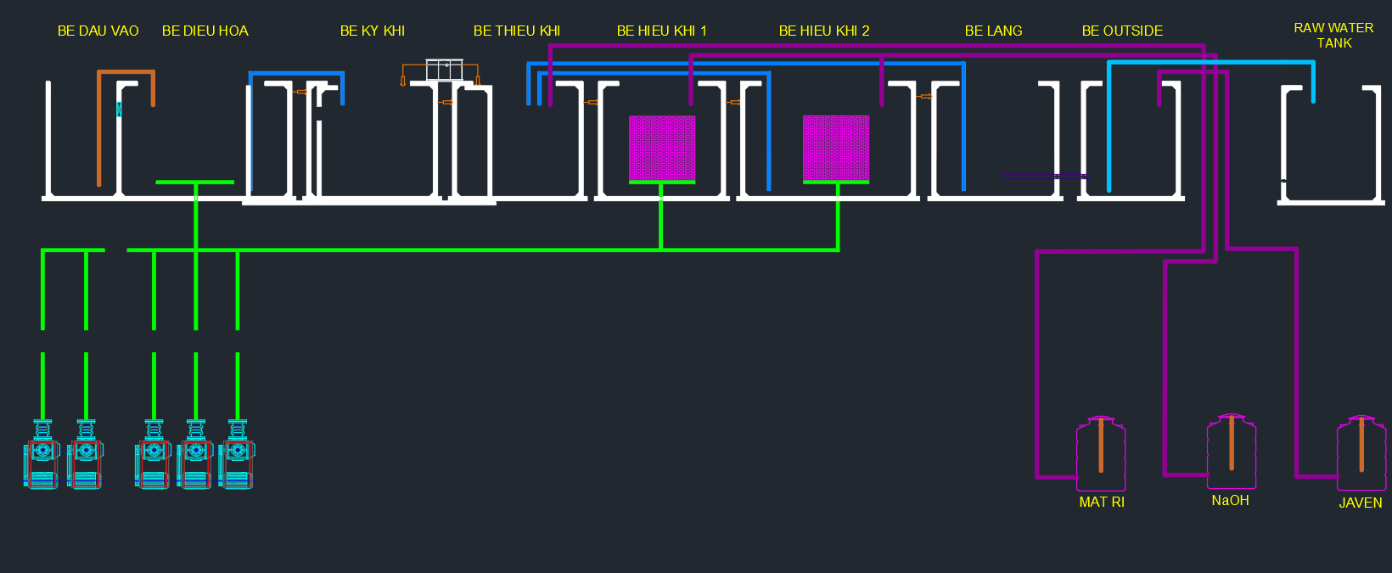Click the MAT RI text label

coord(1102,502)
